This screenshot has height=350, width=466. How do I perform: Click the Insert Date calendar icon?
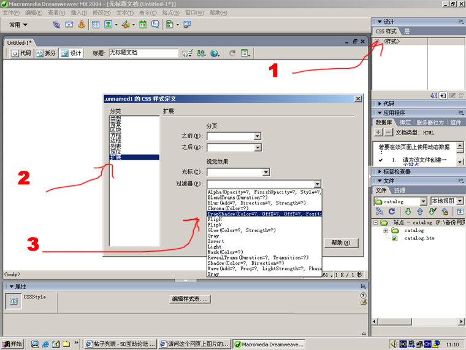click(x=142, y=25)
